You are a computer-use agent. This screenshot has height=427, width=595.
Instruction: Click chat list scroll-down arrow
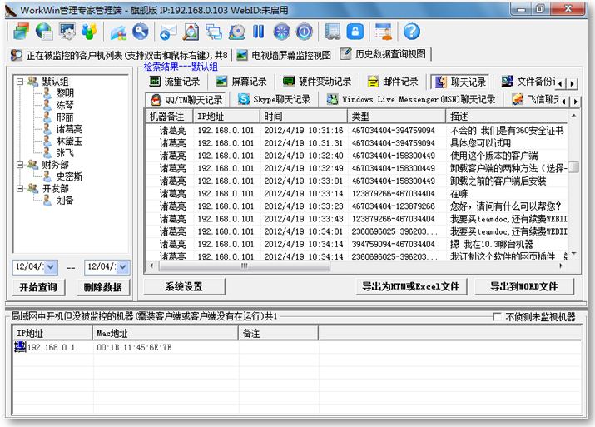pos(573,253)
